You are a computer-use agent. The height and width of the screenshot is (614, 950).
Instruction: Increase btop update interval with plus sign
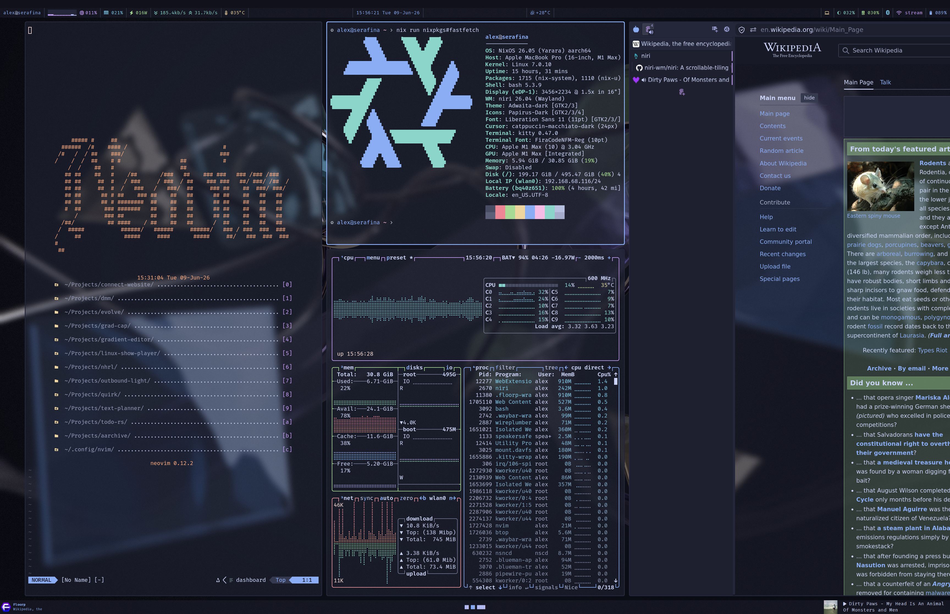(609, 258)
